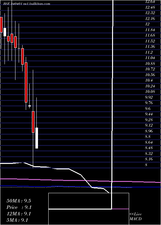Screen dimensions: 161x225
Task: Click the 11.52 price axis label
Action: coord(150,41)
